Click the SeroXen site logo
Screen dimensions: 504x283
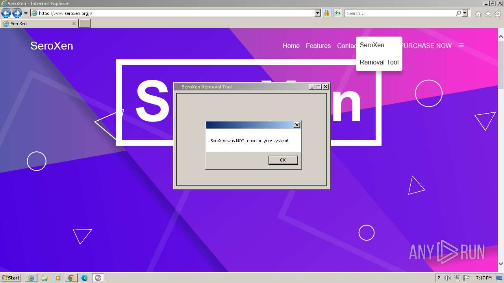[52, 46]
